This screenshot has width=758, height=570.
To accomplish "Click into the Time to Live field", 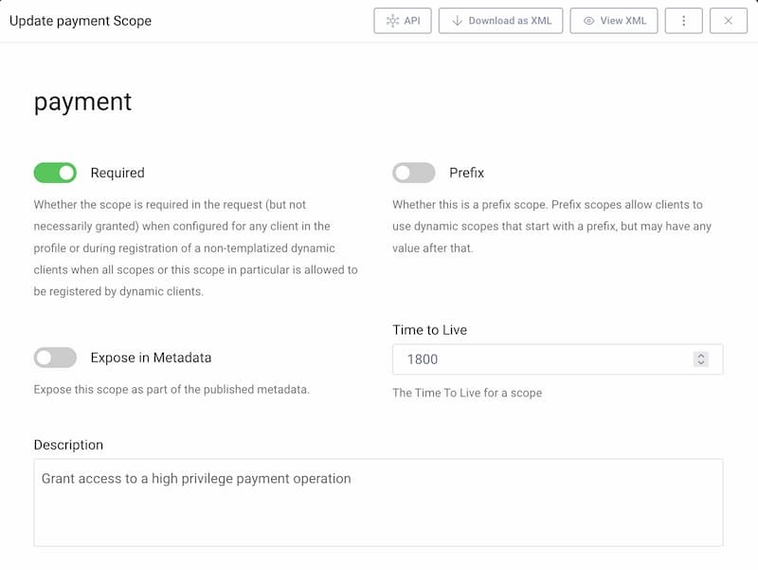I will (540, 359).
